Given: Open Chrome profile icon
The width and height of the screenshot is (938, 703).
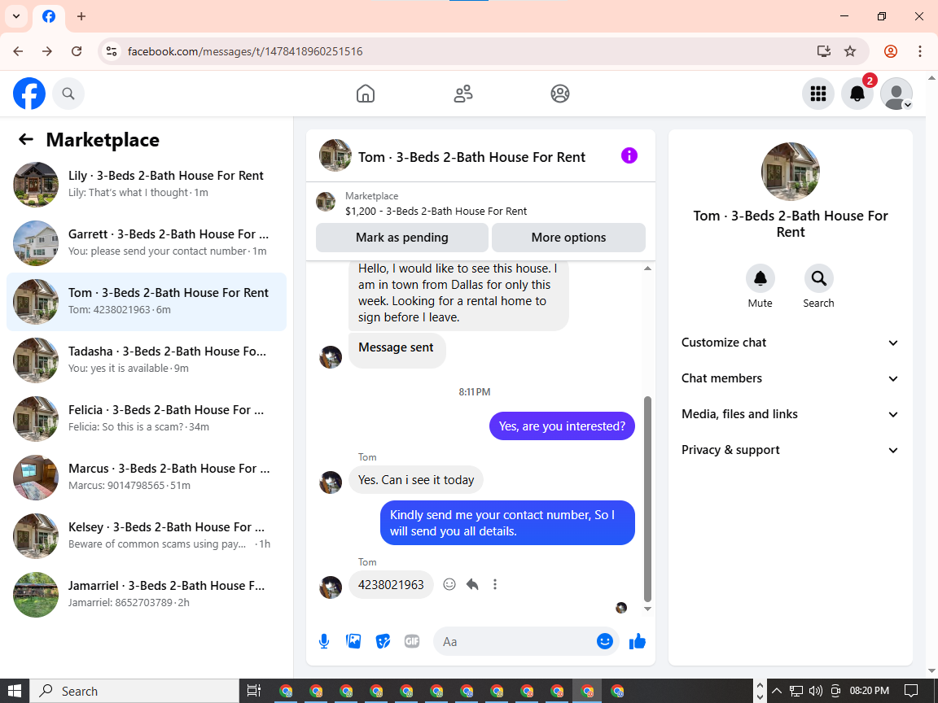Looking at the screenshot, I should click(x=891, y=51).
